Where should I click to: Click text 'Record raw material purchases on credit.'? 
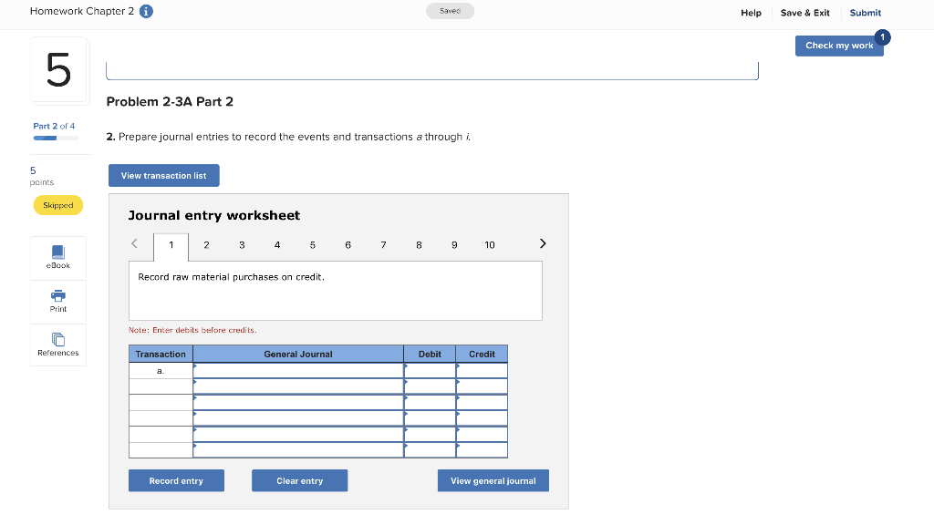[x=231, y=277]
